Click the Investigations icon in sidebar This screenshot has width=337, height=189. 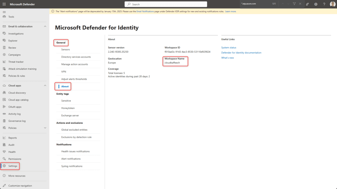(4, 34)
